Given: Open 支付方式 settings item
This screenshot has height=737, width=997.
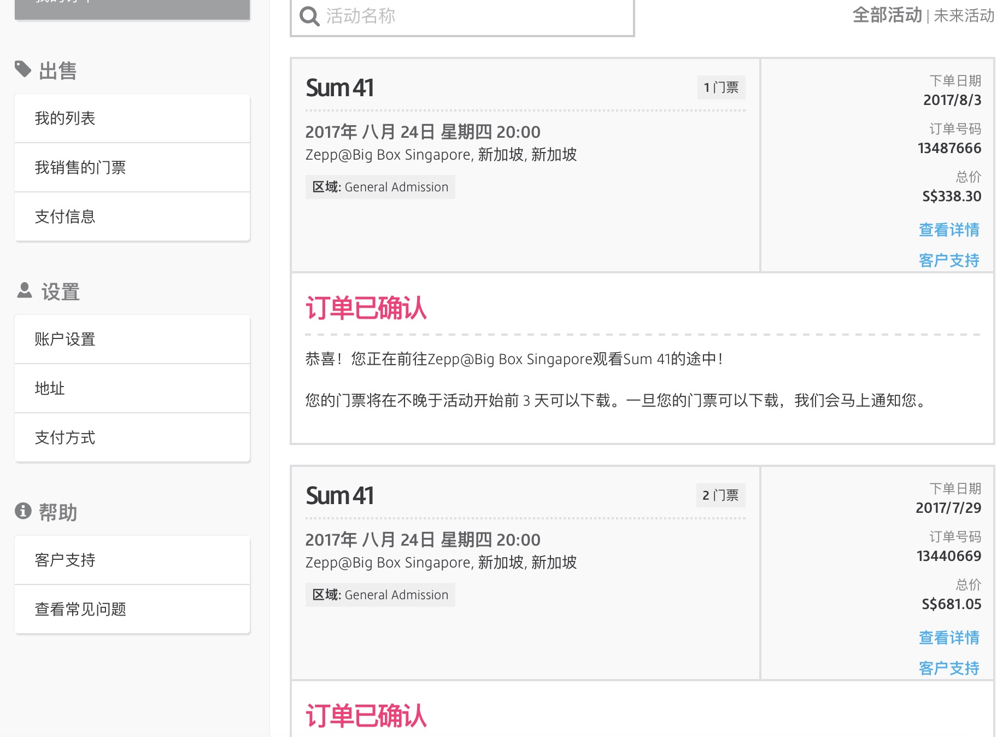Looking at the screenshot, I should point(132,438).
